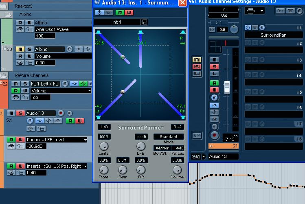Click the 100% Center value field
305x204 pixels.
(x=104, y=136)
